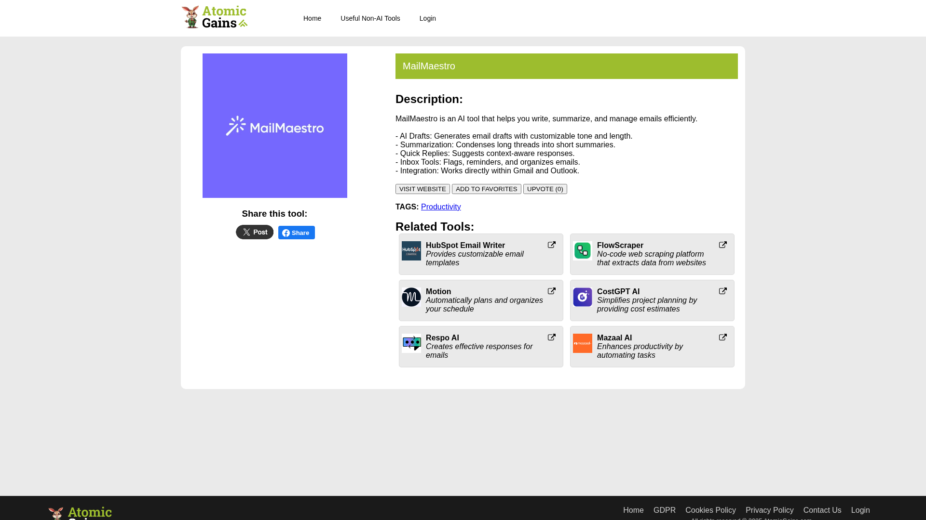Follow the Productivity tag link
The height and width of the screenshot is (520, 926).
coord(441,207)
